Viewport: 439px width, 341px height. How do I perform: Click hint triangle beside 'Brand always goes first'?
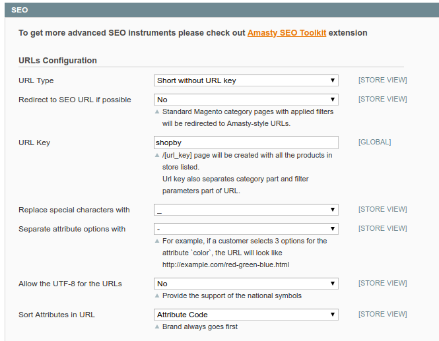tap(157, 326)
